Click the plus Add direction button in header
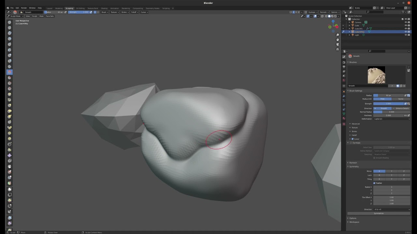417x234 pixels. pyautogui.click(x=95, y=12)
